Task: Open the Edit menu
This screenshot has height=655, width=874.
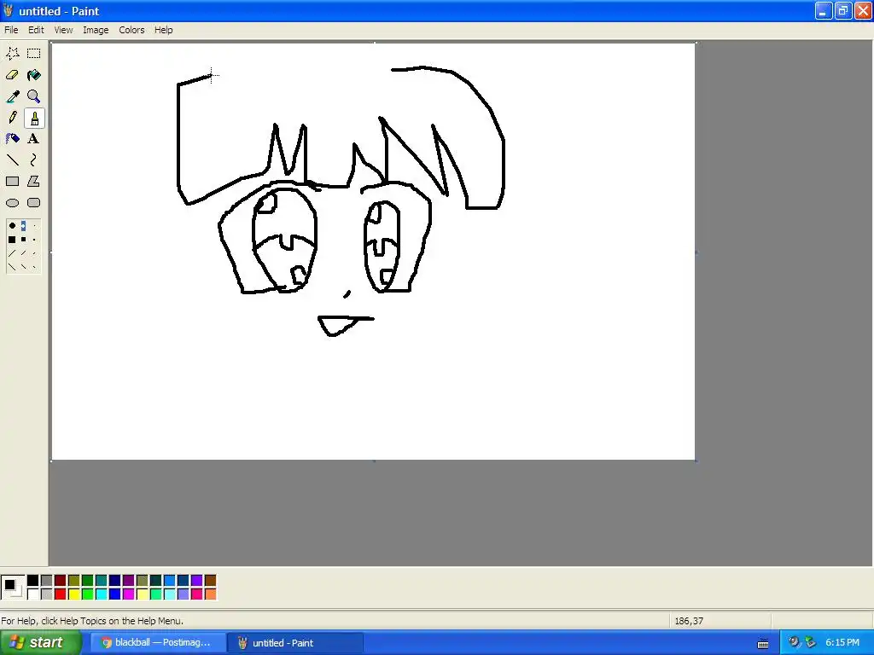Action: 36,30
